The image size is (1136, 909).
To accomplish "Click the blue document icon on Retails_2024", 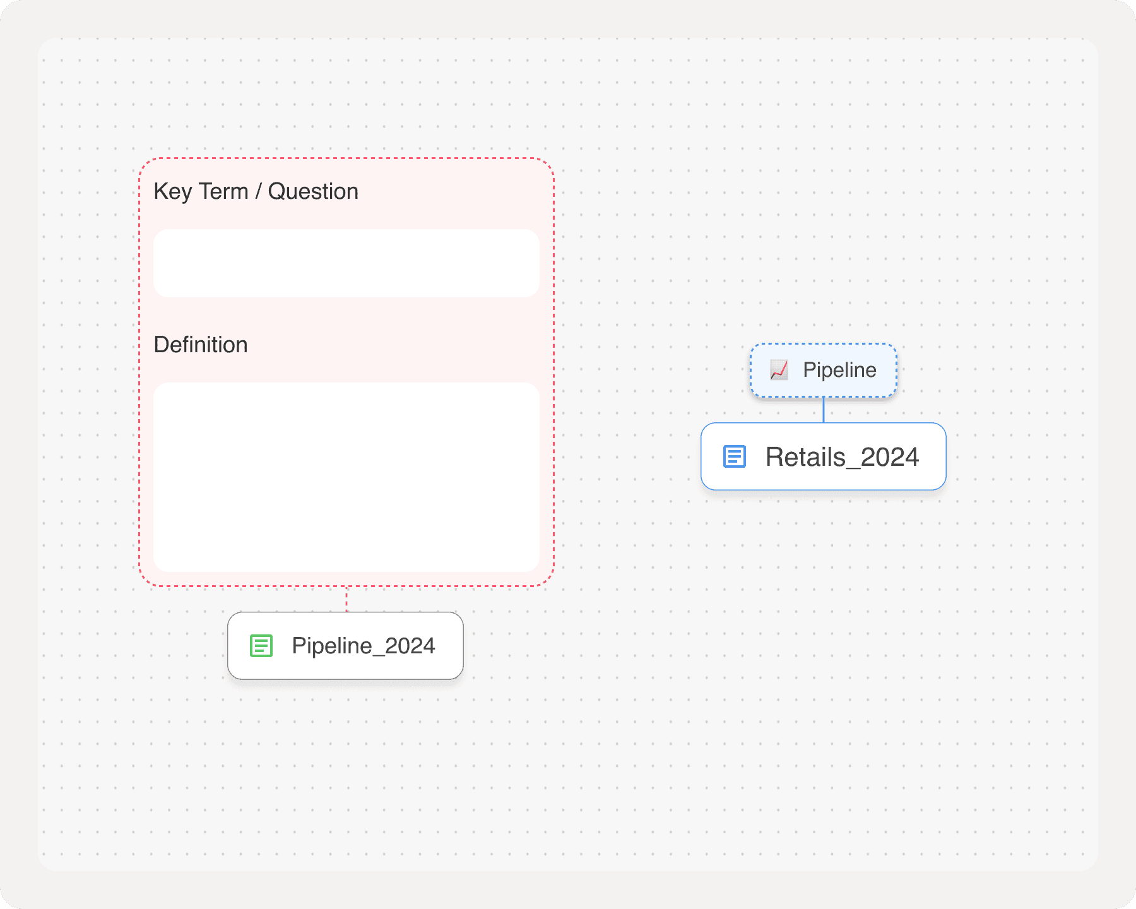I will coord(734,456).
